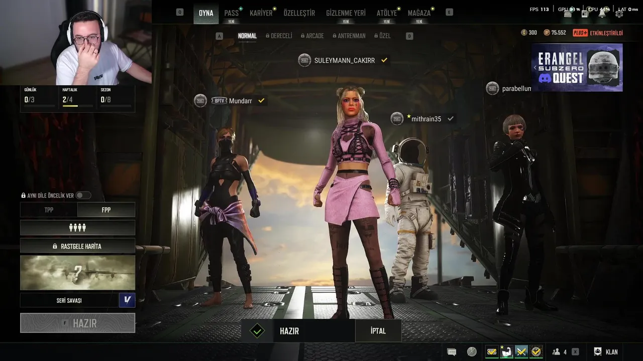Viewport: 643px width, 361px height.
Task: Click ETKİNLEŞTİRİLDİ plus status text
Action: (x=606, y=33)
